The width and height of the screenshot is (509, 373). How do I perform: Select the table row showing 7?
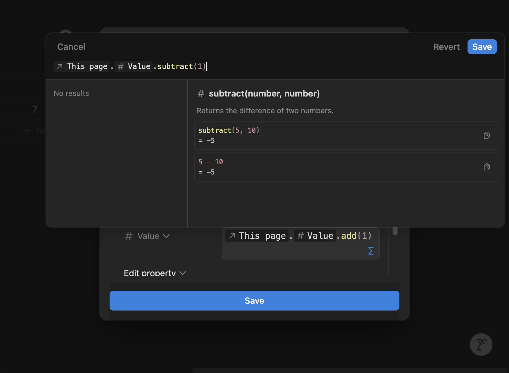[35, 109]
